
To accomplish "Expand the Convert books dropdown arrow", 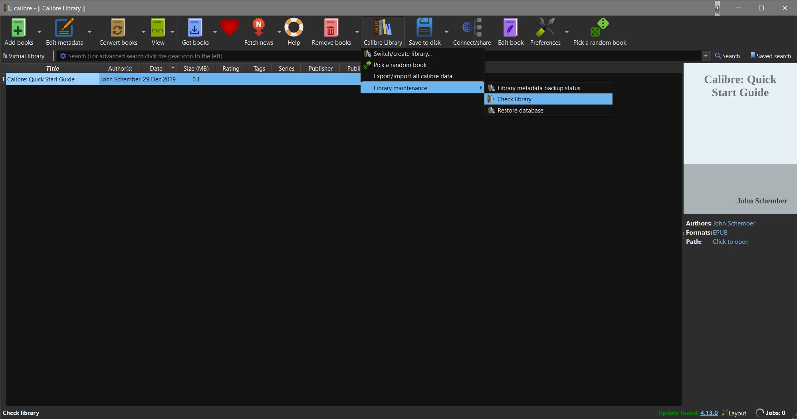I will point(143,32).
